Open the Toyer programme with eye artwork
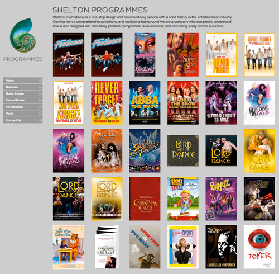Image resolution: width=279 pixels, height=274 pixels. pyautogui.click(x=259, y=247)
